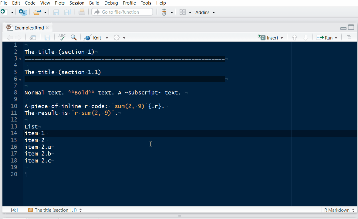Open the File menu
This screenshot has width=358, height=219.
click(x=4, y=3)
